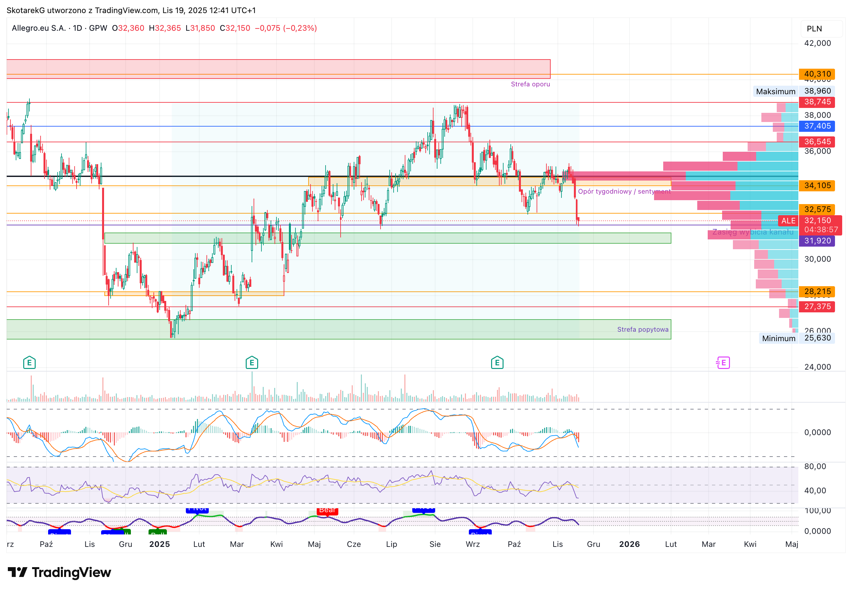
Task: Click the orange 32,575 price label
Action: [x=817, y=209]
